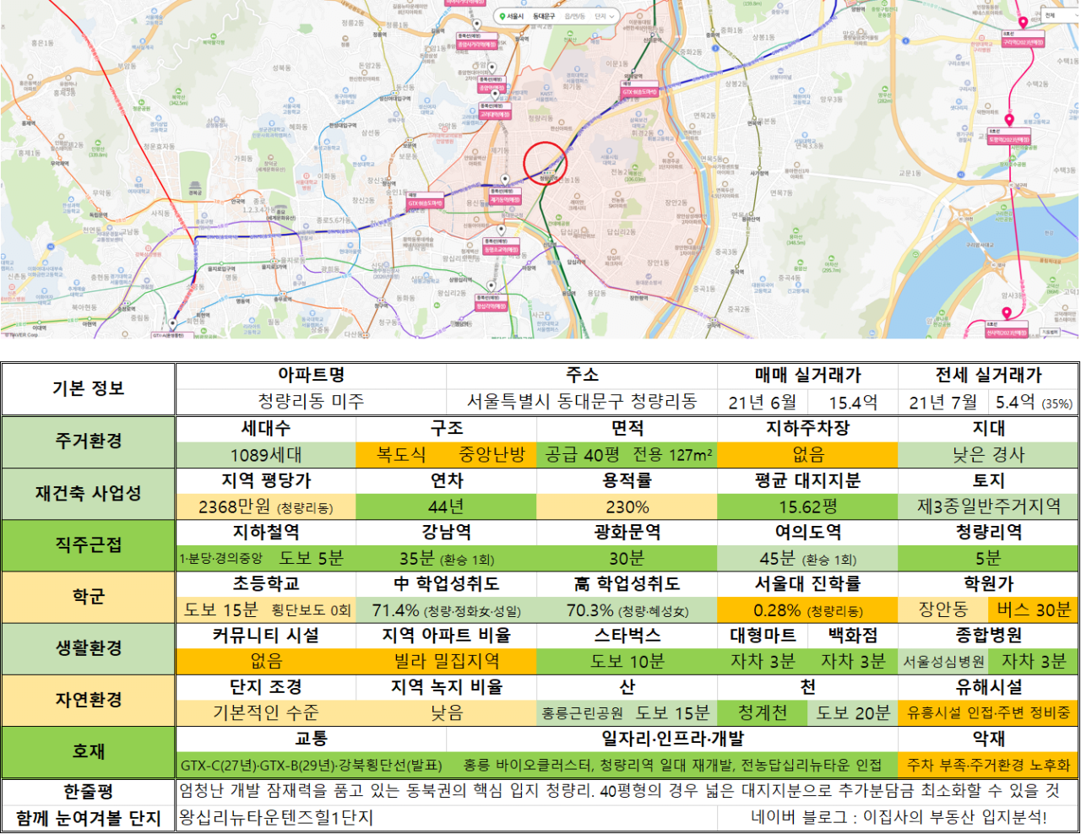The height and width of the screenshot is (834, 1081).
Task: Open the 읍/면/동 region selector
Action: click(575, 16)
